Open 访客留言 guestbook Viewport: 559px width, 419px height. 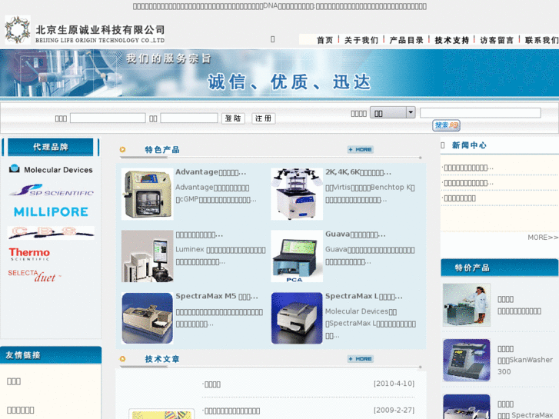(x=497, y=40)
